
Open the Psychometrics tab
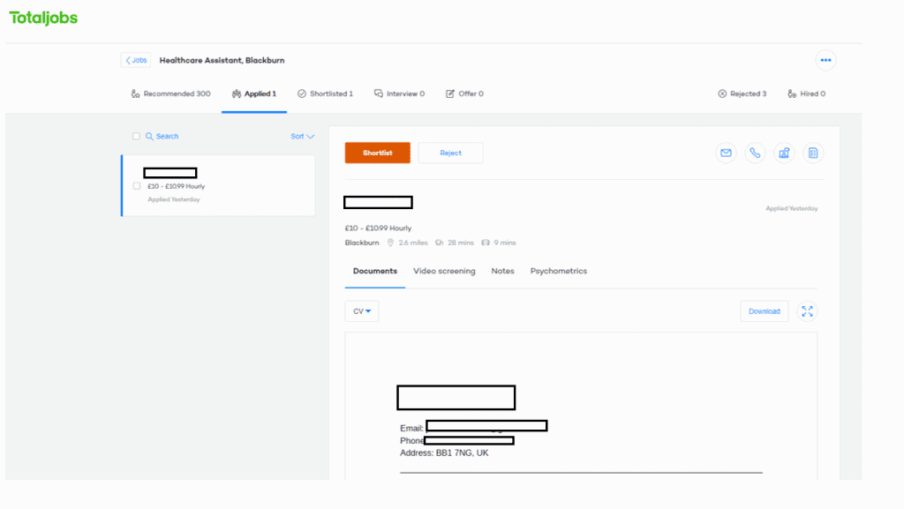(558, 271)
